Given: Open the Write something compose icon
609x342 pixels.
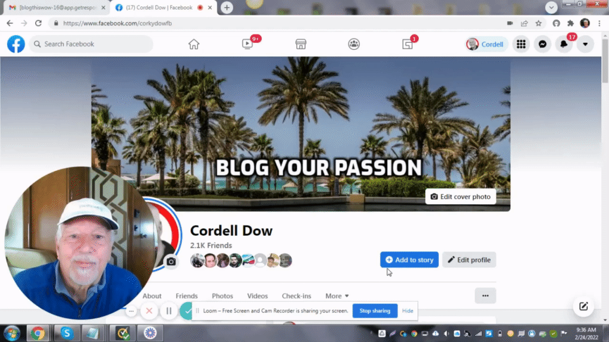Looking at the screenshot, I should 583,306.
